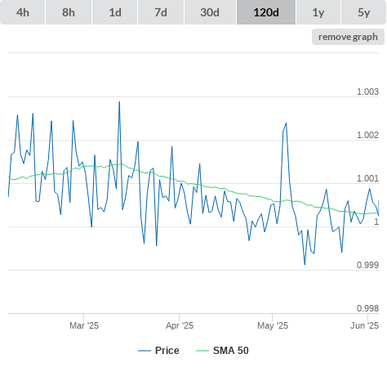Select the 30d range tab
This screenshot has height=372, width=387.
[210, 12]
